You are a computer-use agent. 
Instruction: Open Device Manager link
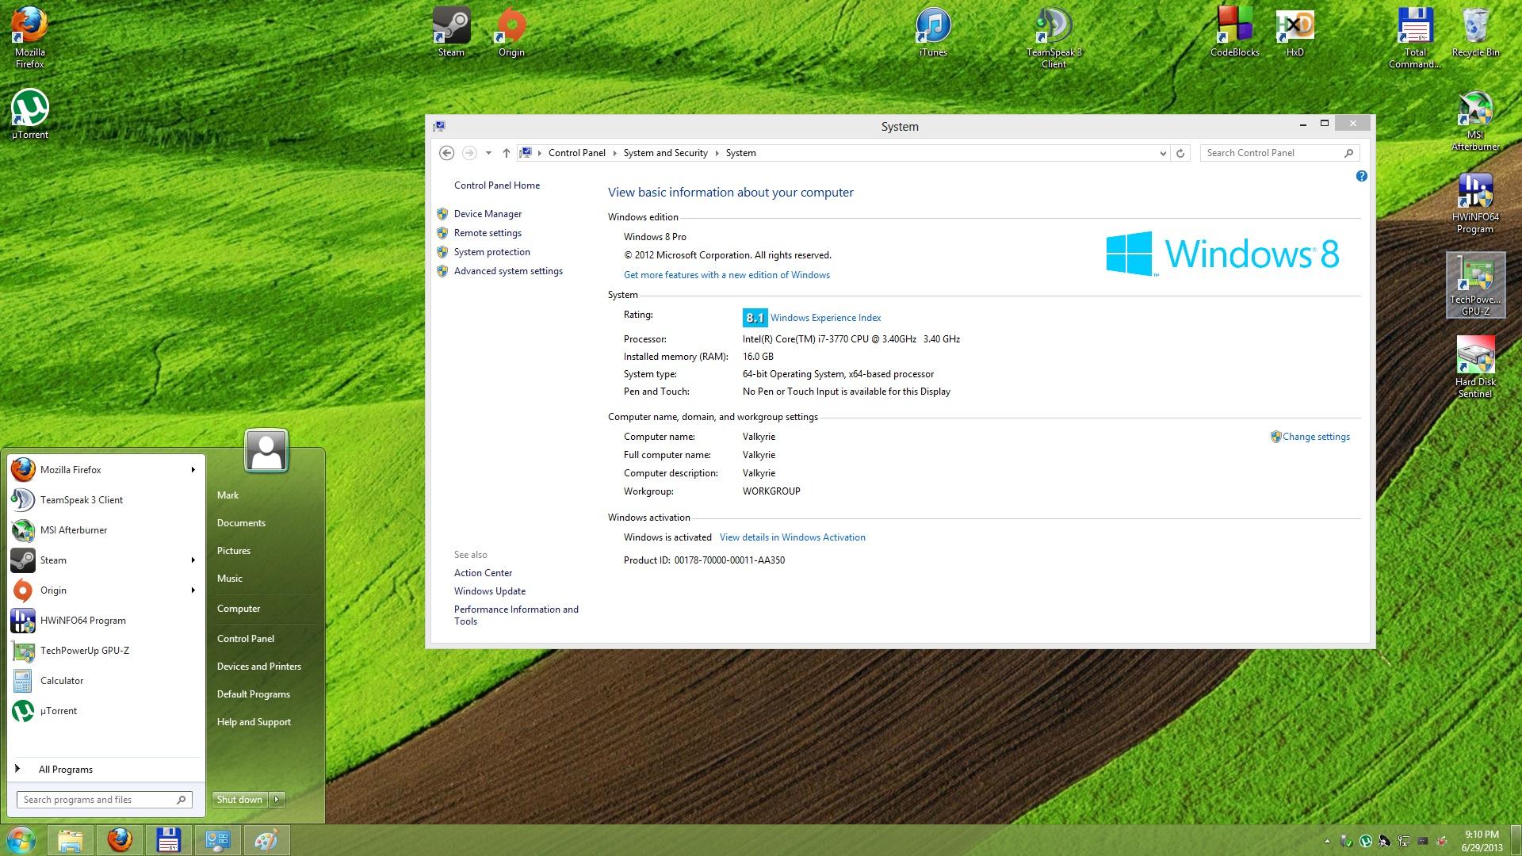coord(488,214)
